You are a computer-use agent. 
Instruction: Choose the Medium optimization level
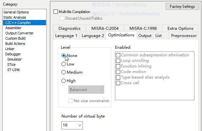click(x=64, y=72)
